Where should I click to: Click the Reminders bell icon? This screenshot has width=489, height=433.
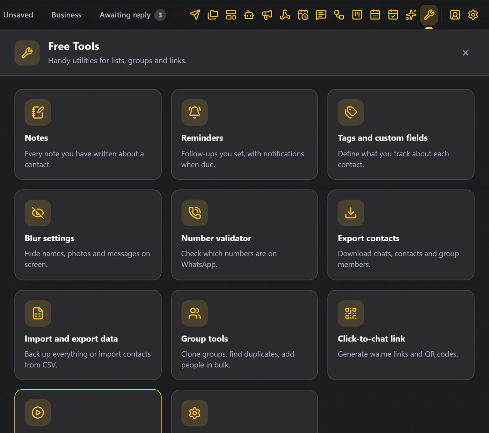[x=195, y=112]
